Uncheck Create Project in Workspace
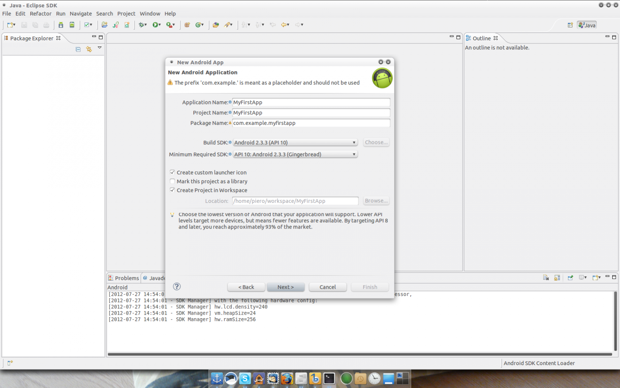Image resolution: width=620 pixels, height=388 pixels. click(x=172, y=190)
